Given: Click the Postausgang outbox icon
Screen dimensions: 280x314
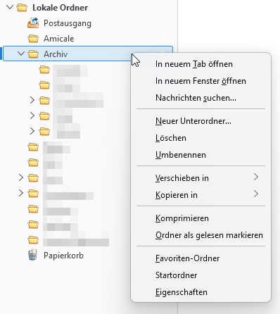Looking at the screenshot, I should (x=33, y=23).
